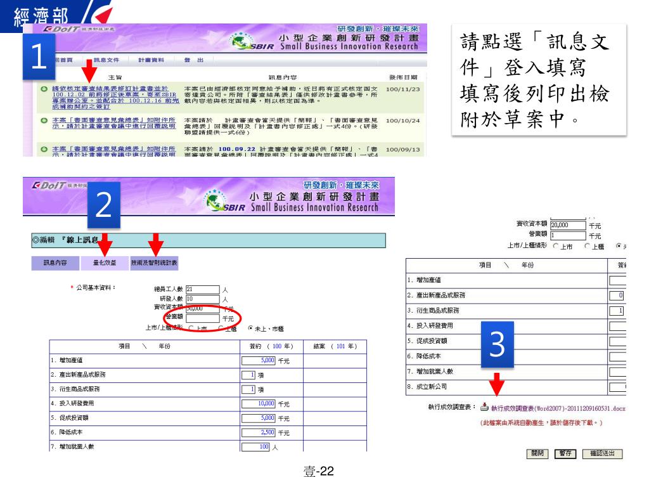Click 衍生商品或服務 field in screenshot 3
This screenshot has width=649, height=487.
tap(616, 311)
